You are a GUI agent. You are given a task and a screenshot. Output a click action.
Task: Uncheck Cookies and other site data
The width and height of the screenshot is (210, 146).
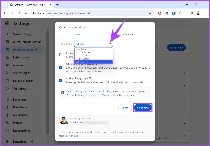[61, 67]
